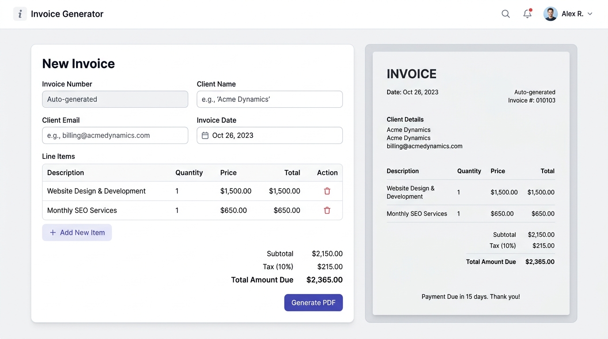
Task: Expand the Alex R. account menu chevron
Action: pos(589,14)
